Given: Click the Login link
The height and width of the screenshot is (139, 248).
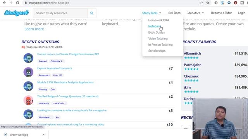Looking at the screenshot, I should [241, 13].
